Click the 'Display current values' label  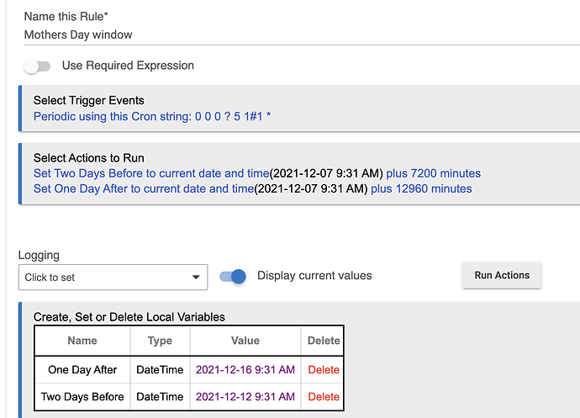click(x=314, y=276)
